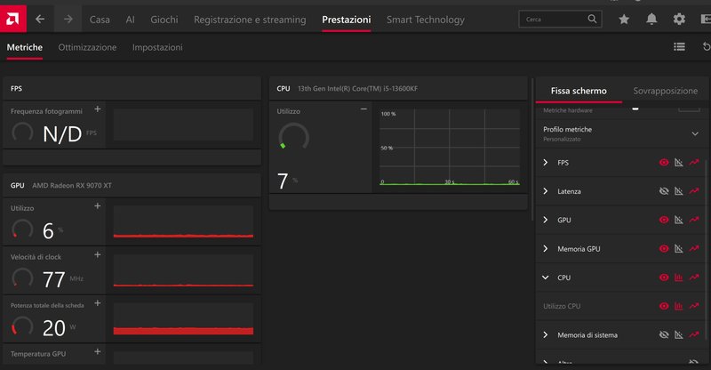Image resolution: width=711 pixels, height=370 pixels.
Task: Switch metrics layout with list view icon
Action: (x=679, y=47)
